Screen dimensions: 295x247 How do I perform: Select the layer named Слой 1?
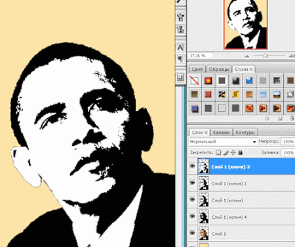click(218, 234)
